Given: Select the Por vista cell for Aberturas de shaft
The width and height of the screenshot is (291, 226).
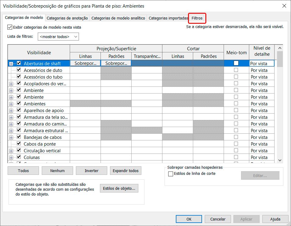Looking at the screenshot, I should click(261, 64).
